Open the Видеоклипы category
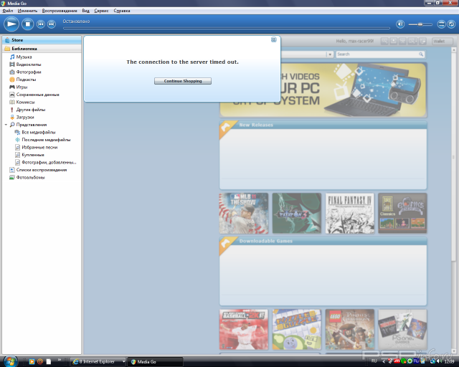This screenshot has width=459, height=367. [28, 64]
